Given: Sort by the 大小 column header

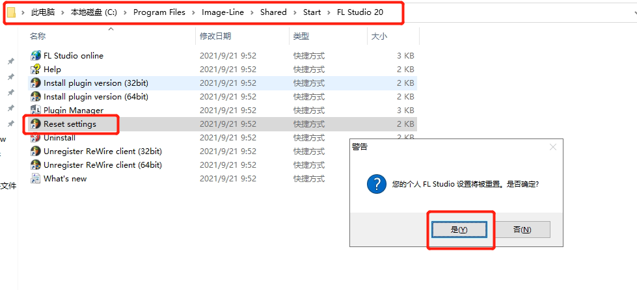Looking at the screenshot, I should pos(379,36).
